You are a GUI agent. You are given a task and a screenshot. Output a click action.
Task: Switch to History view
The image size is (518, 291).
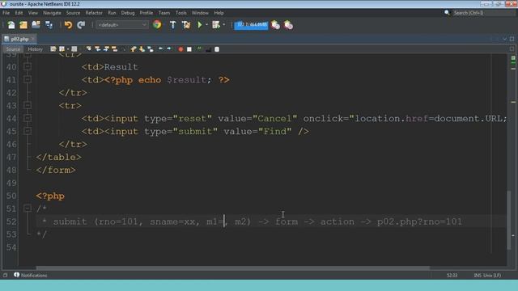coord(35,49)
